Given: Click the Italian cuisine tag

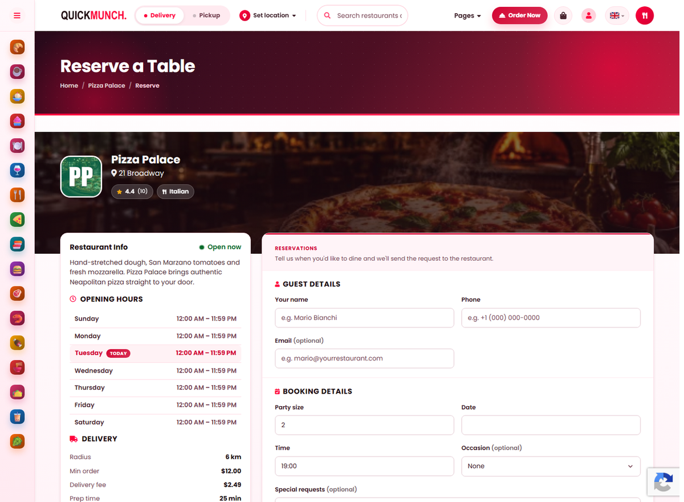Looking at the screenshot, I should point(176,192).
